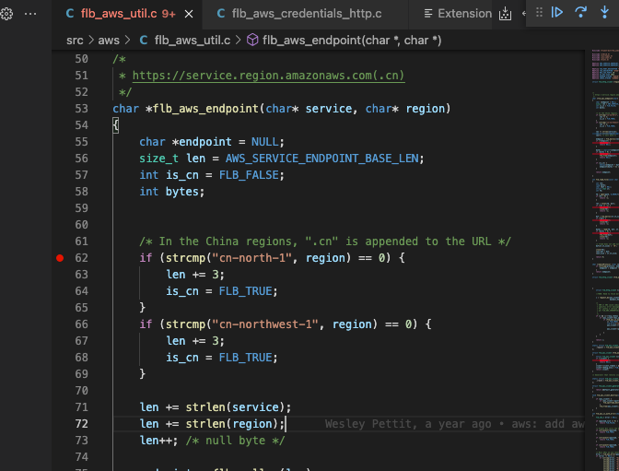The width and height of the screenshot is (619, 471).
Task: Click the Wesley Pettit git blame annotation
Action: (x=454, y=424)
